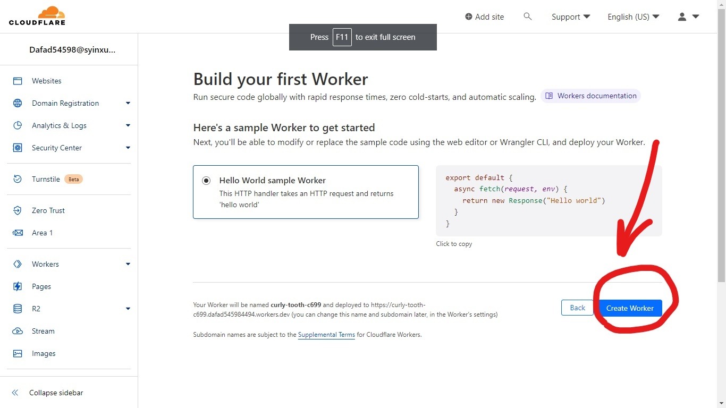This screenshot has height=408, width=726.
Task: Open Pages lightning icon
Action: [x=18, y=286]
